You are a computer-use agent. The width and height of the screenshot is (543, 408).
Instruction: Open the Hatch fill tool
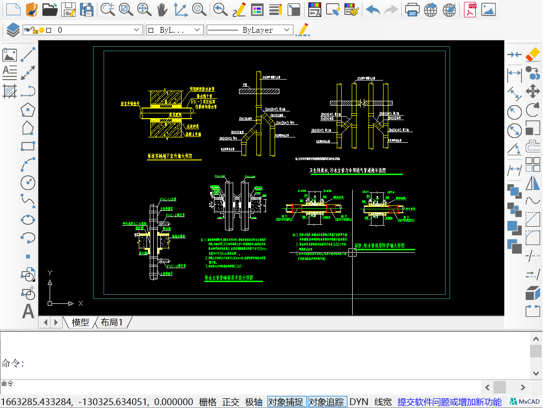(x=10, y=91)
